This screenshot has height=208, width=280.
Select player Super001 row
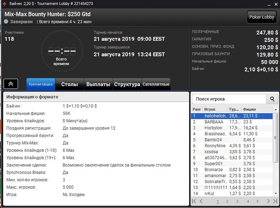(x=232, y=163)
